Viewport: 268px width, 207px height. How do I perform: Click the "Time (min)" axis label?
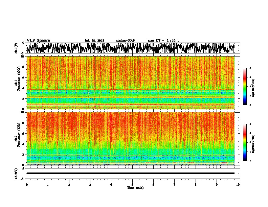pyautogui.click(x=135, y=188)
